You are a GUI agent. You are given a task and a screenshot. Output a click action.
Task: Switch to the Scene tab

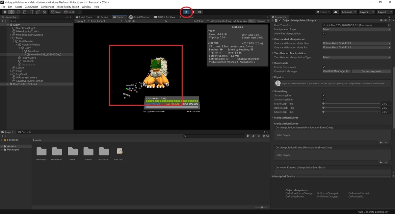pos(102,17)
